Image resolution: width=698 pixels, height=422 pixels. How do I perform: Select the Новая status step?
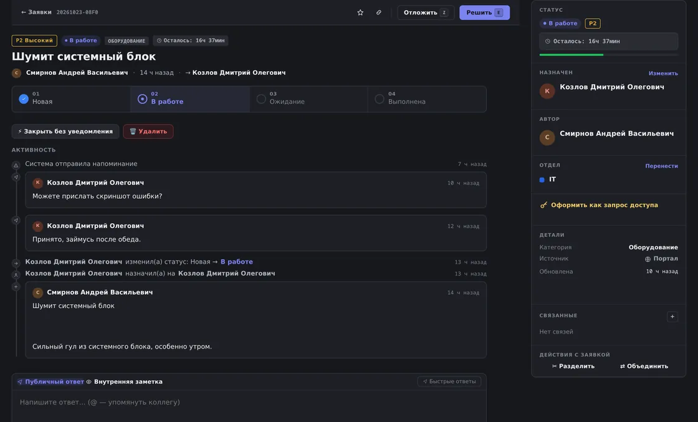71,99
